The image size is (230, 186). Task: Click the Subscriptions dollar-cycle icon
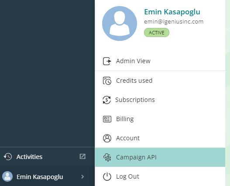[x=106, y=100]
